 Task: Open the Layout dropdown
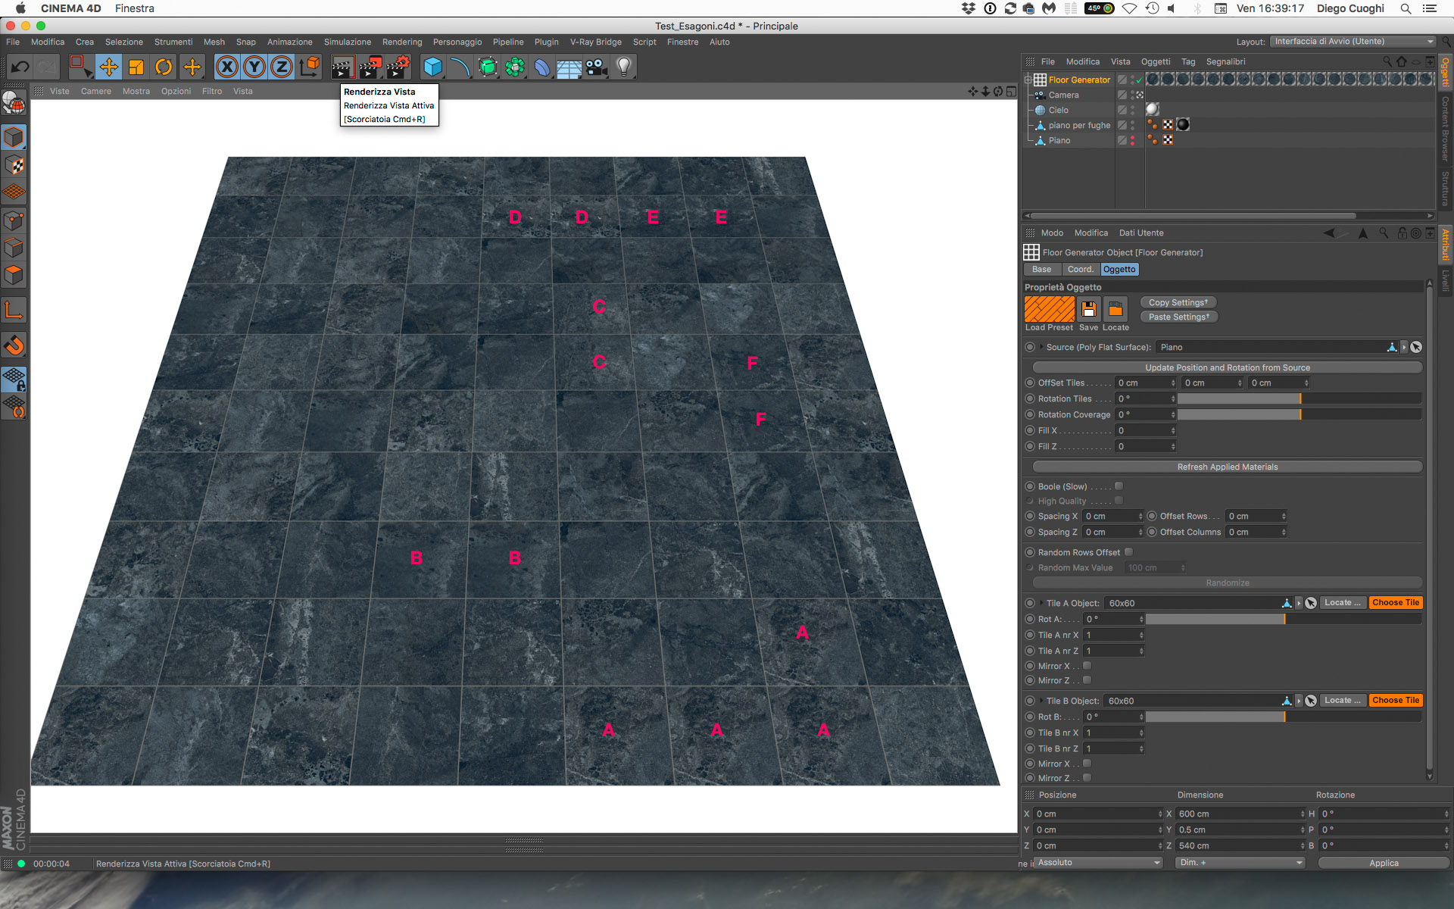pos(1353,42)
